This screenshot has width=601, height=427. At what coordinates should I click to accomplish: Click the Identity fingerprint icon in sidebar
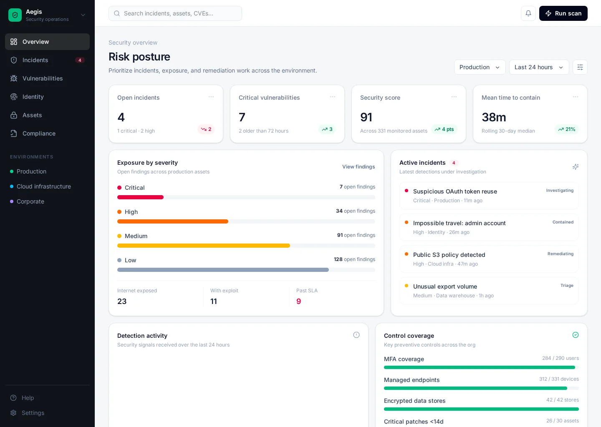pos(14,97)
